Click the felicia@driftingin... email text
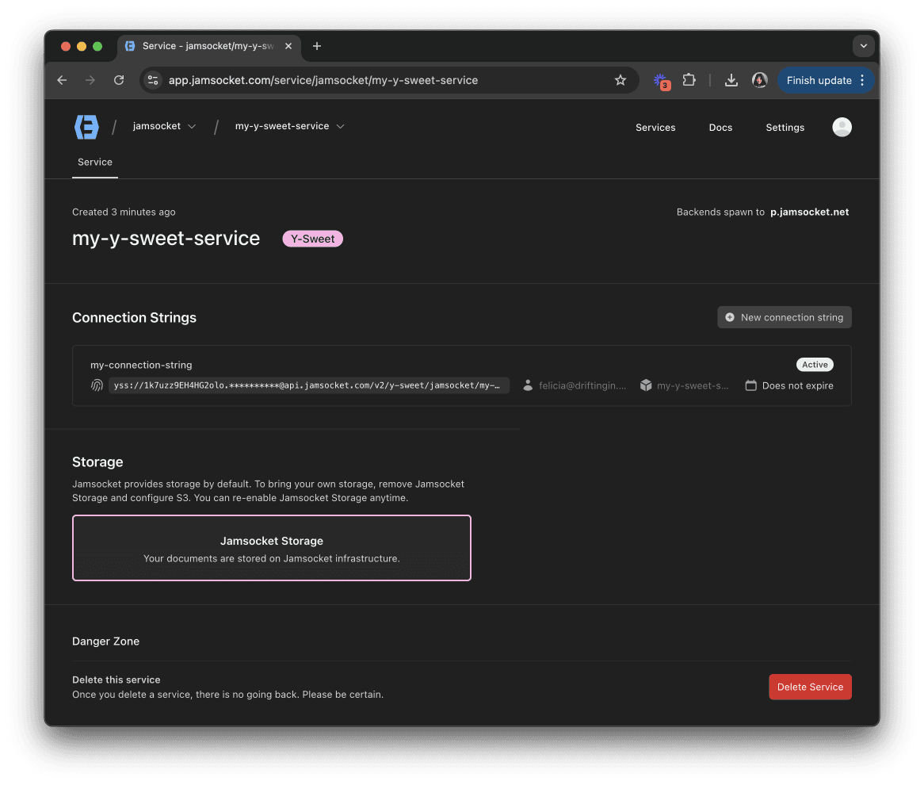 coord(582,385)
